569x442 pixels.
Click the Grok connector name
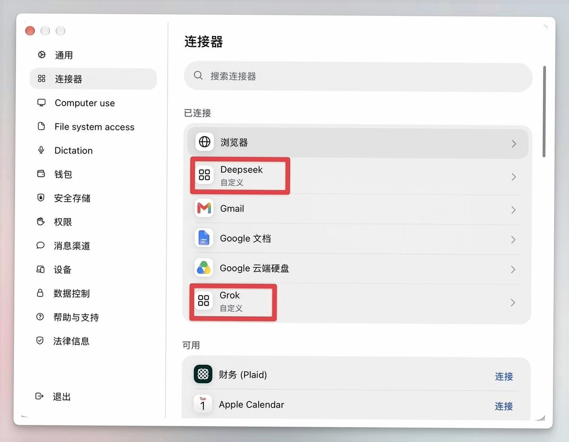pyautogui.click(x=229, y=295)
